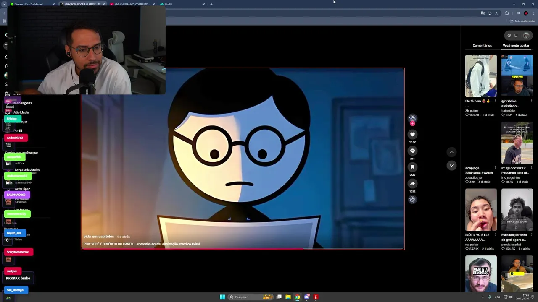Open the 'ib: @Toodyxz Br' video thumbnail
This screenshot has width=538, height=302.
point(517,143)
